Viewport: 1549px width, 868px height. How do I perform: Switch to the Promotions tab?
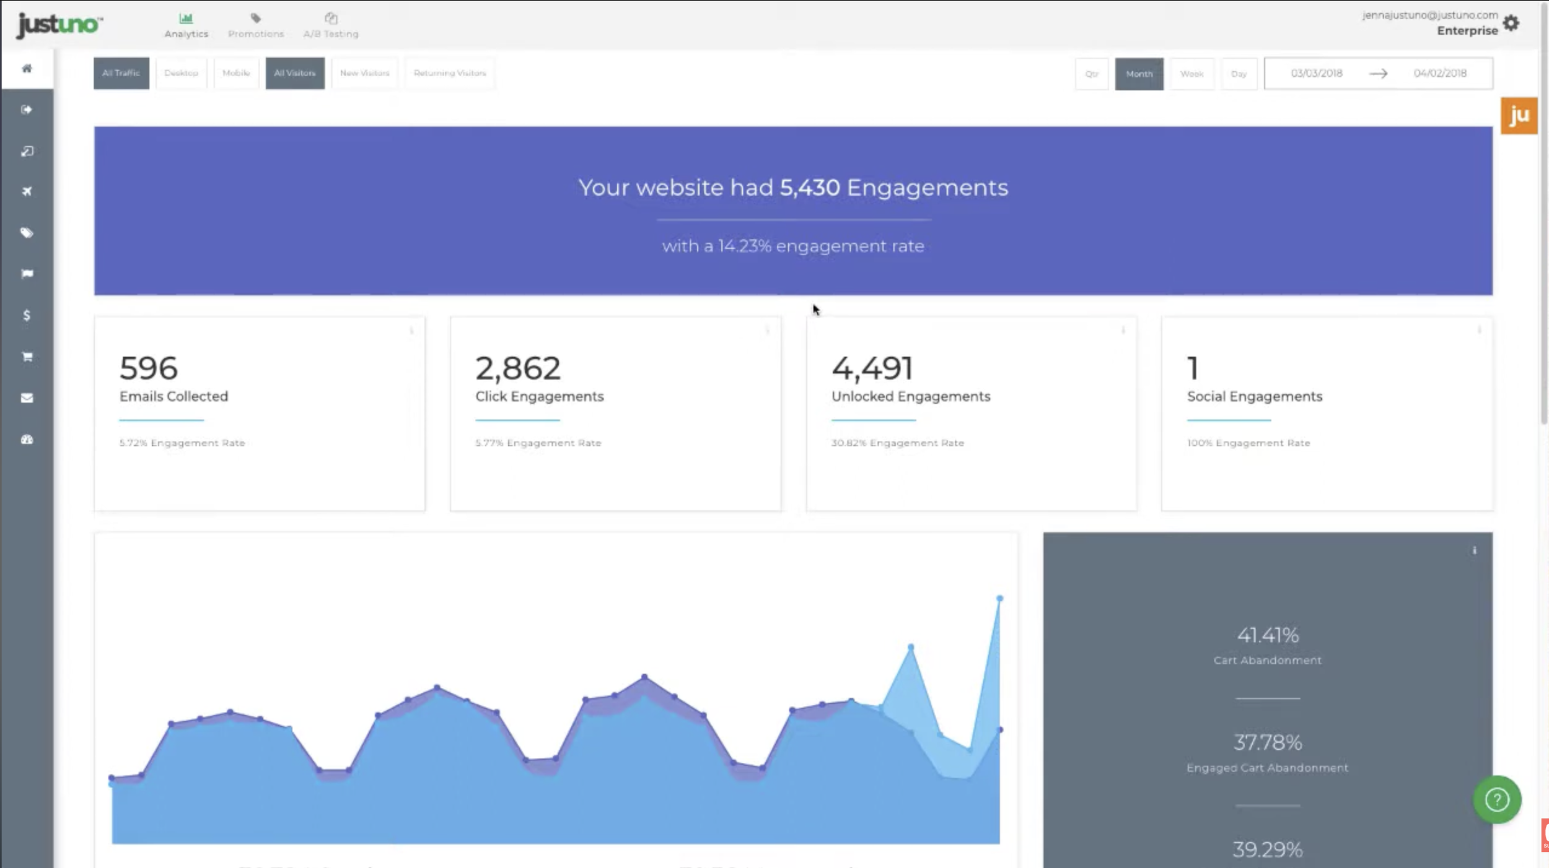[x=256, y=26]
